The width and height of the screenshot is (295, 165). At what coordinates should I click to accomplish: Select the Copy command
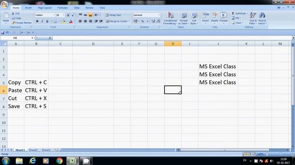pyautogui.click(x=16, y=18)
